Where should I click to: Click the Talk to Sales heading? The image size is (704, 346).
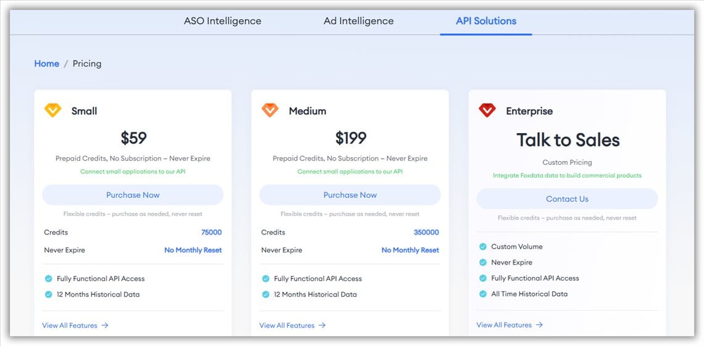[568, 140]
